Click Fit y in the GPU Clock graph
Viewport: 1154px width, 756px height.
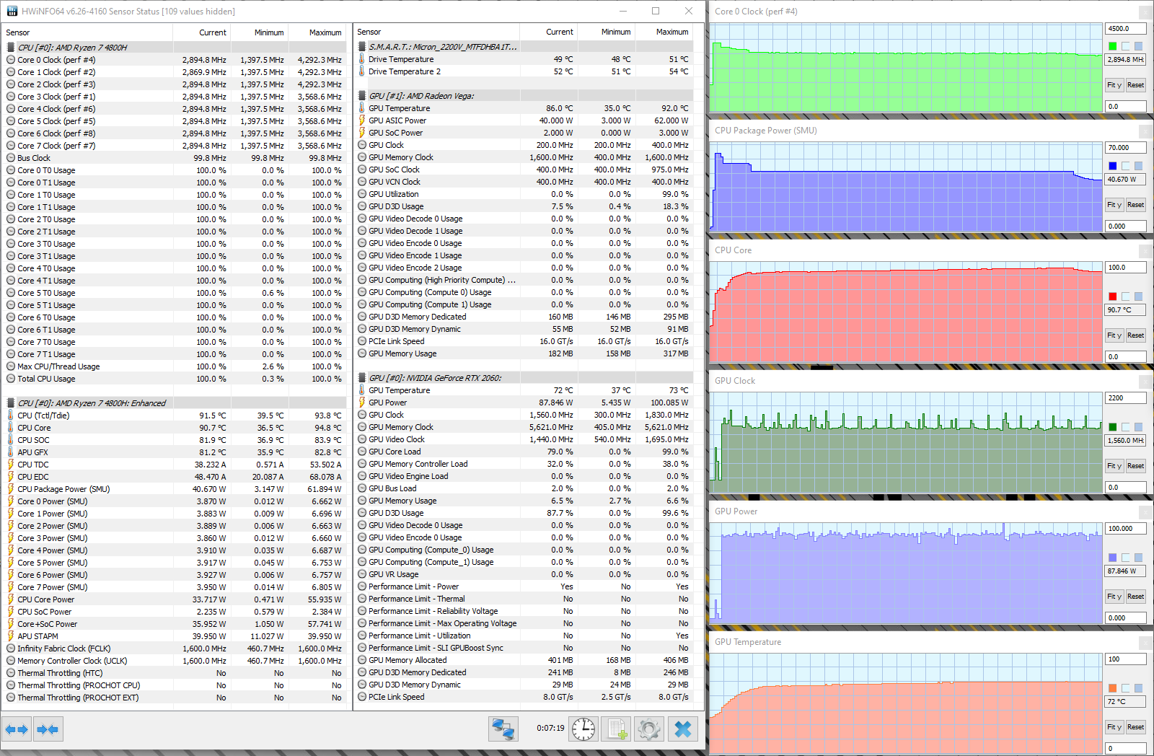click(1114, 466)
